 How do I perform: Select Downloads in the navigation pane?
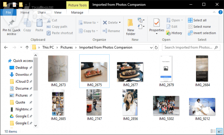pos(21,75)
